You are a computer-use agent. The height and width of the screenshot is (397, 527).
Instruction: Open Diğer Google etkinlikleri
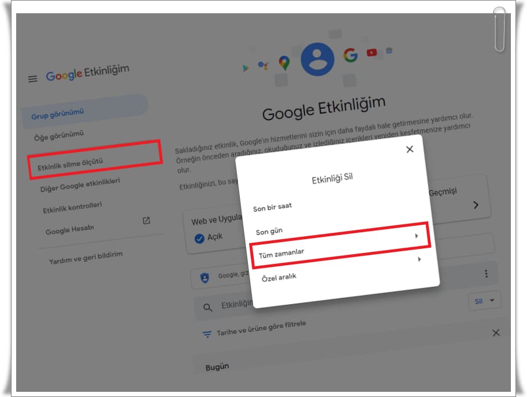click(x=80, y=185)
